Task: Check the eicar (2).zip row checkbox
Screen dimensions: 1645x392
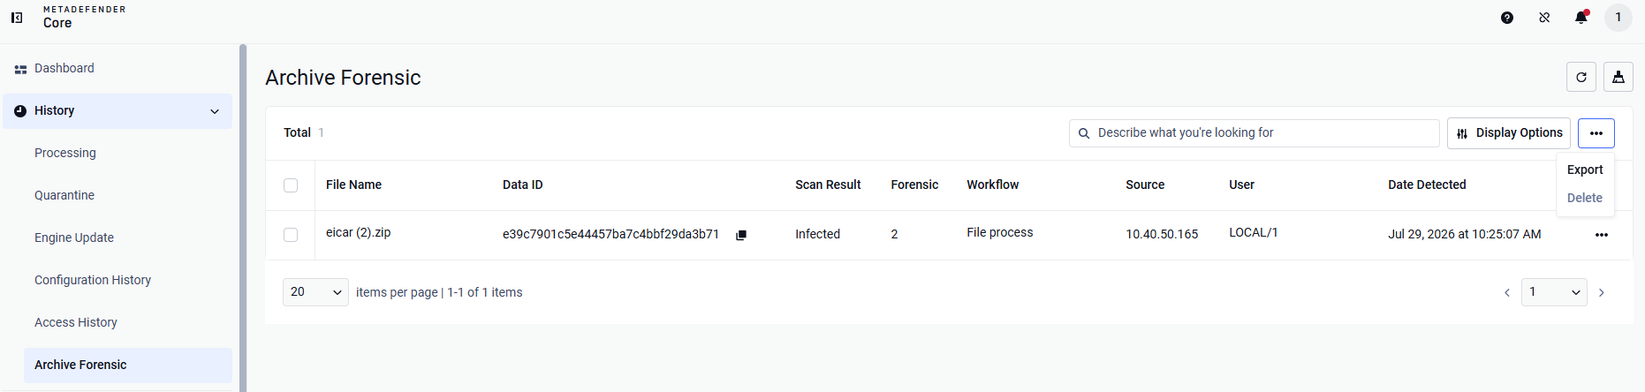Action: [x=291, y=235]
